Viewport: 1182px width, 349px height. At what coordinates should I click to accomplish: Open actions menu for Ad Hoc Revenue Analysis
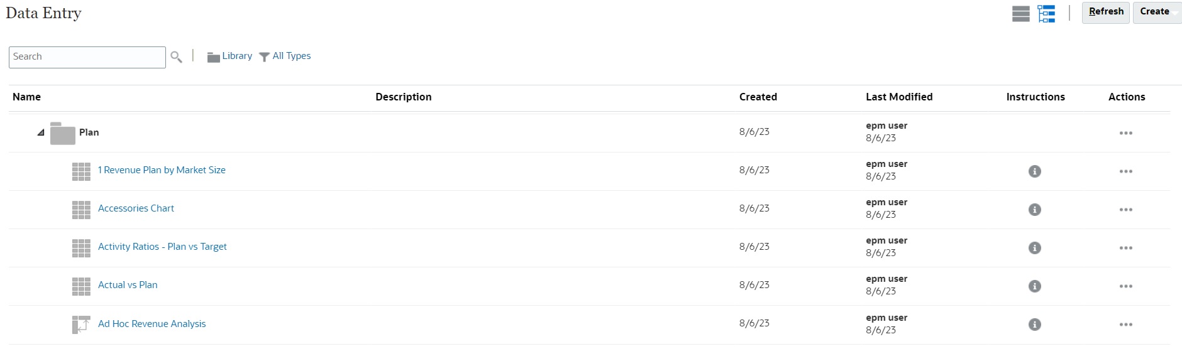[1126, 325]
